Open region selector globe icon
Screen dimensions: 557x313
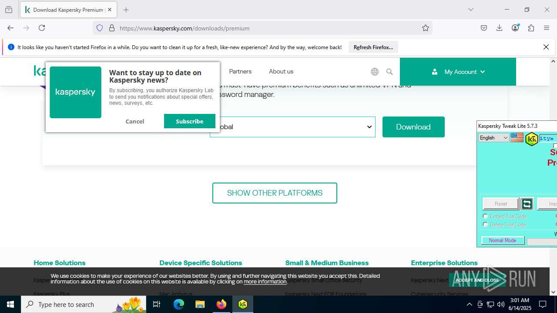tap(375, 72)
